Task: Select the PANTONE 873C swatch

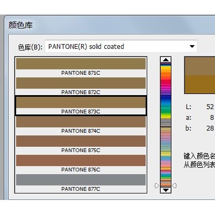Action: [x=81, y=102]
